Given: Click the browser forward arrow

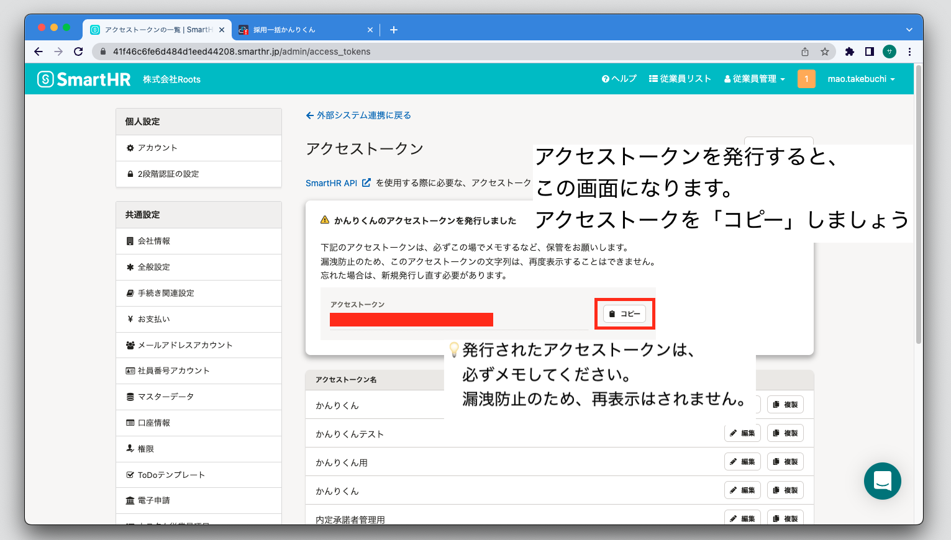Looking at the screenshot, I should coord(58,52).
